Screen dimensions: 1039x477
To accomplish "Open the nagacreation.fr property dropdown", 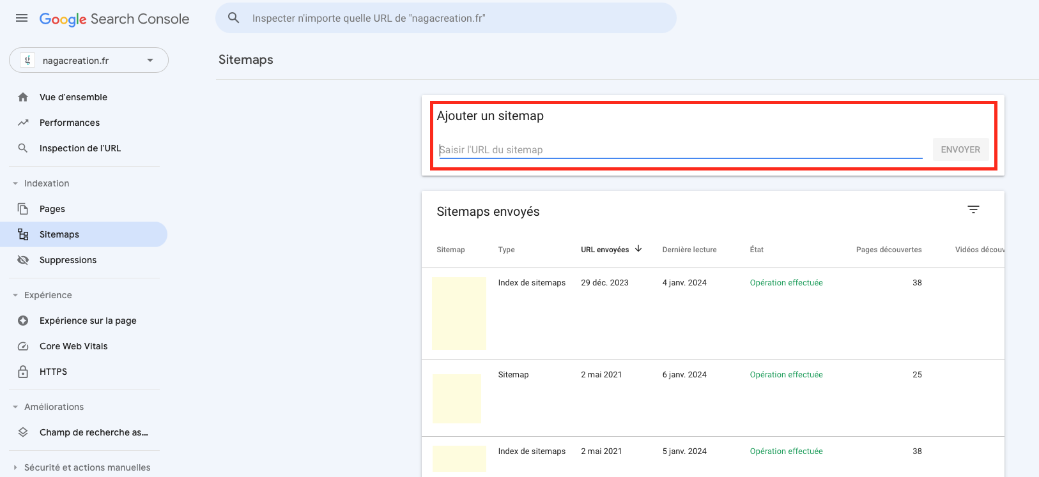I will 89,60.
